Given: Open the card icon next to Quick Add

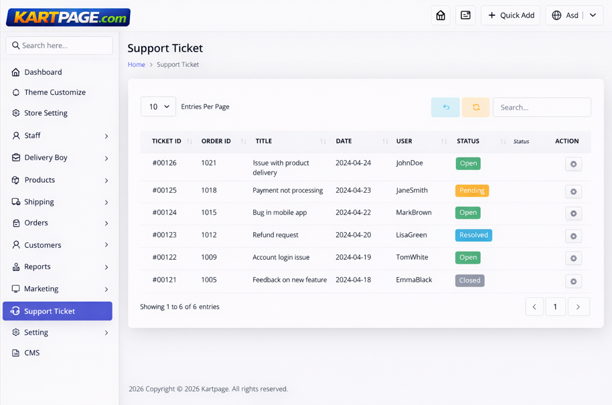Looking at the screenshot, I should pyautogui.click(x=465, y=15).
